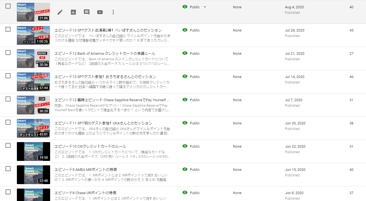
Task: Click the View on YouTube play icon
Action: (x=100, y=12)
